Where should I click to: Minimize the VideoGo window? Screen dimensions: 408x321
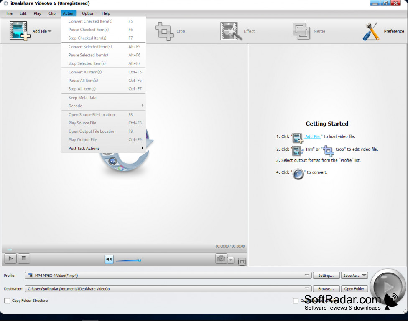pos(375,3)
